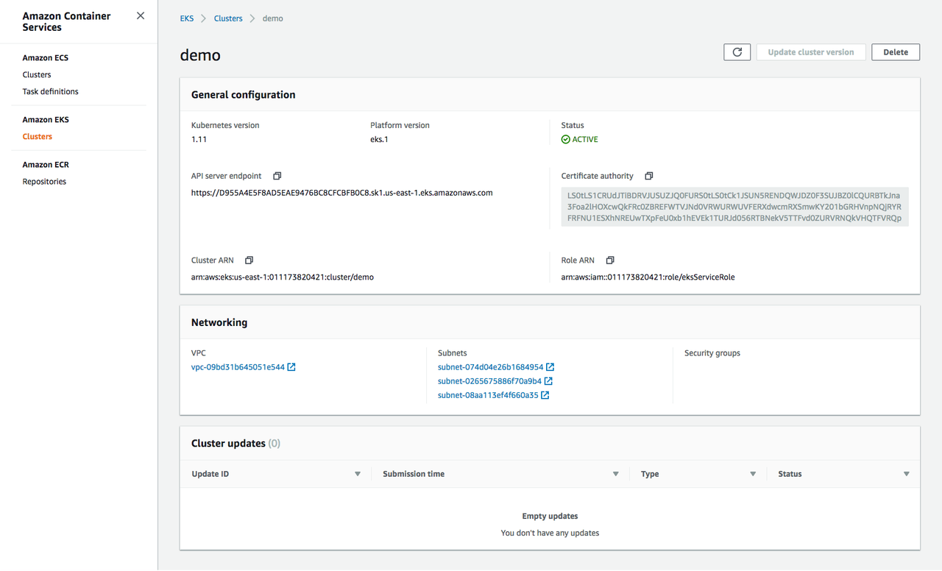The width and height of the screenshot is (942, 571).
Task: Click the cluster ARN value text
Action: [283, 277]
